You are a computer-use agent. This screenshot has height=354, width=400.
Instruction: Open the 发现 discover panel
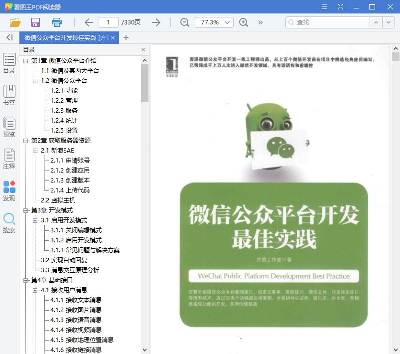pyautogui.click(x=9, y=191)
